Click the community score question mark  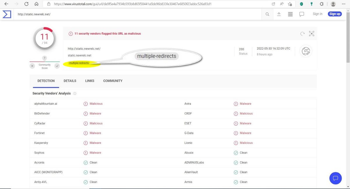(45, 58)
